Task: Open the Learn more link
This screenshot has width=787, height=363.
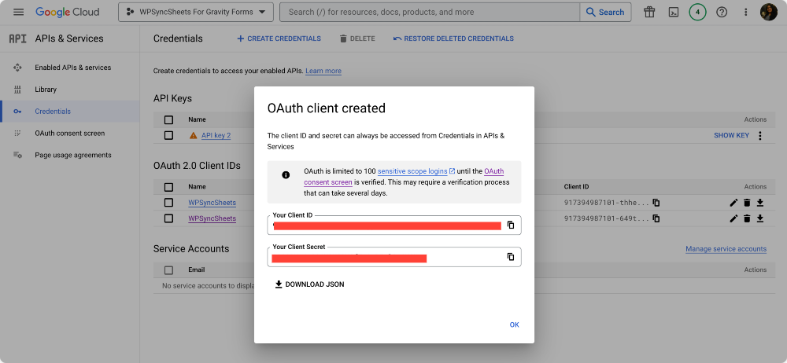Action: (323, 71)
